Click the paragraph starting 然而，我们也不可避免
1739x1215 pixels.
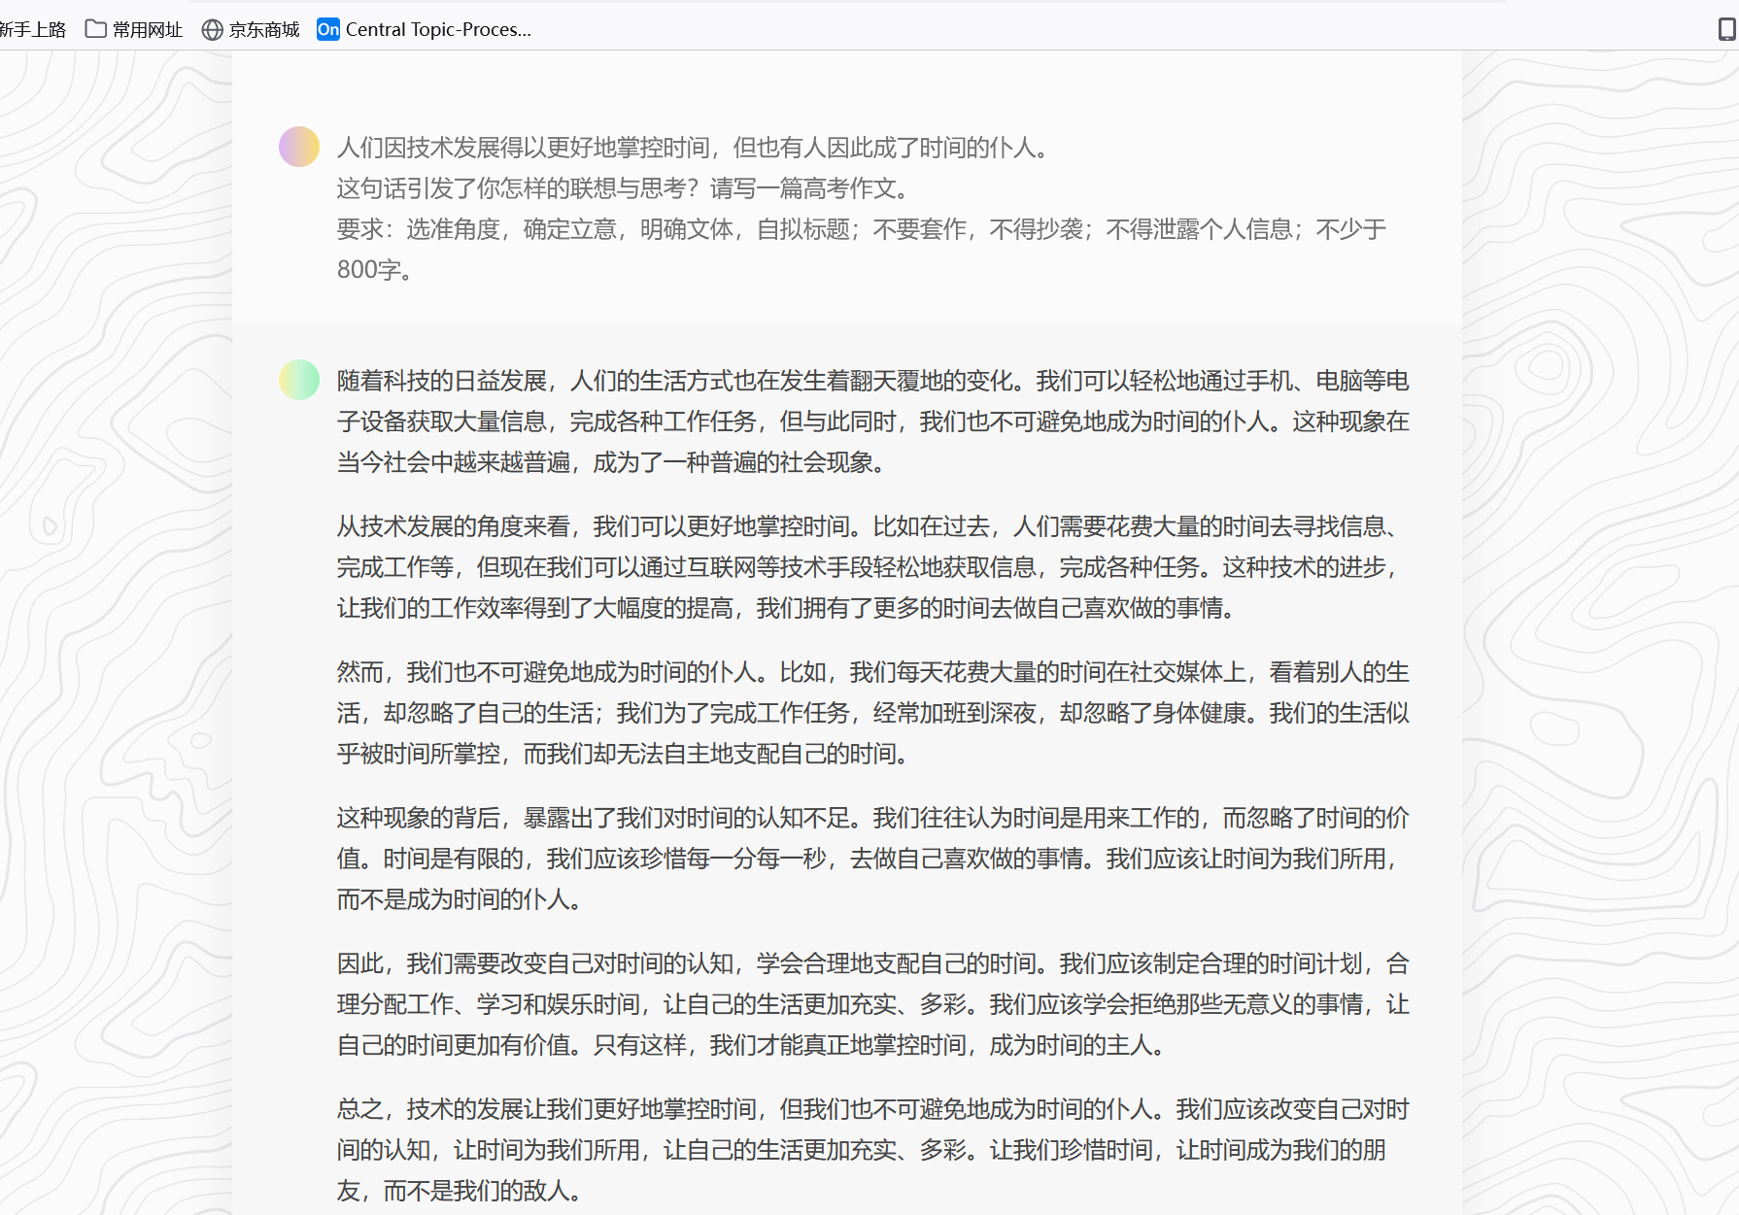coord(873,713)
